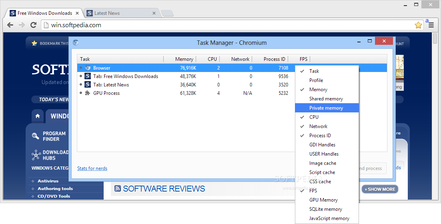Sort by the Task column header
441x224 pixels.
click(x=120, y=59)
